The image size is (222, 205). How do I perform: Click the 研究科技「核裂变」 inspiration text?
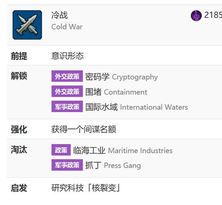click(86, 188)
